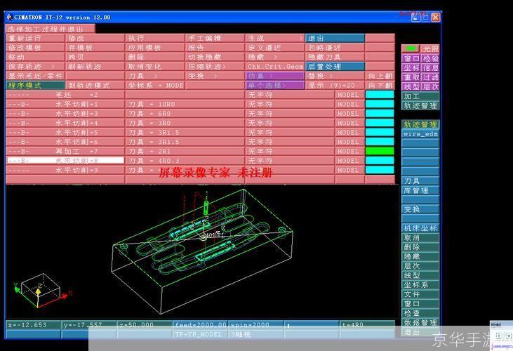Click the 刀具 = 10R0 cell
Viewport: 513px width, 351px height.
tap(185, 104)
